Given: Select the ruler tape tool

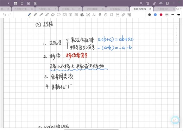Looking at the screenshot, I should 124,15.
